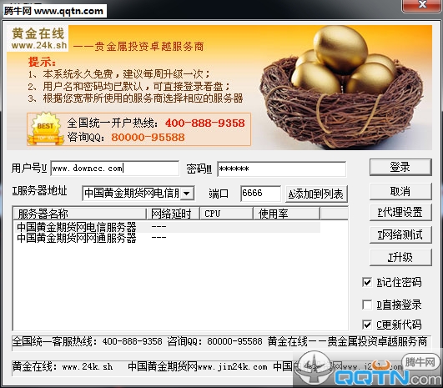Open P代理设置 proxy settings
The height and width of the screenshot is (388, 443).
400,212
